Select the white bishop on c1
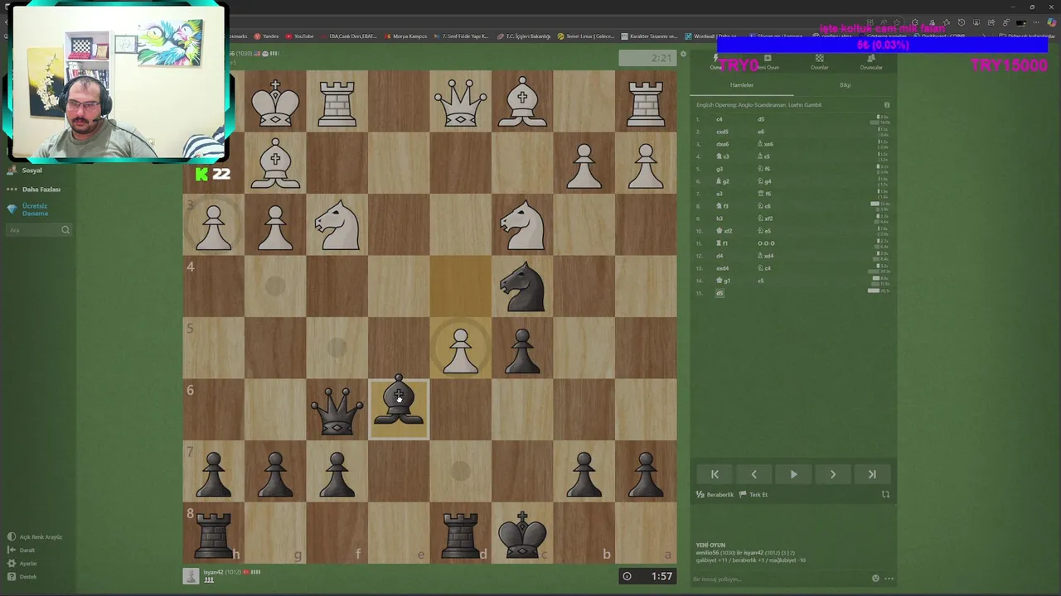 (x=522, y=102)
